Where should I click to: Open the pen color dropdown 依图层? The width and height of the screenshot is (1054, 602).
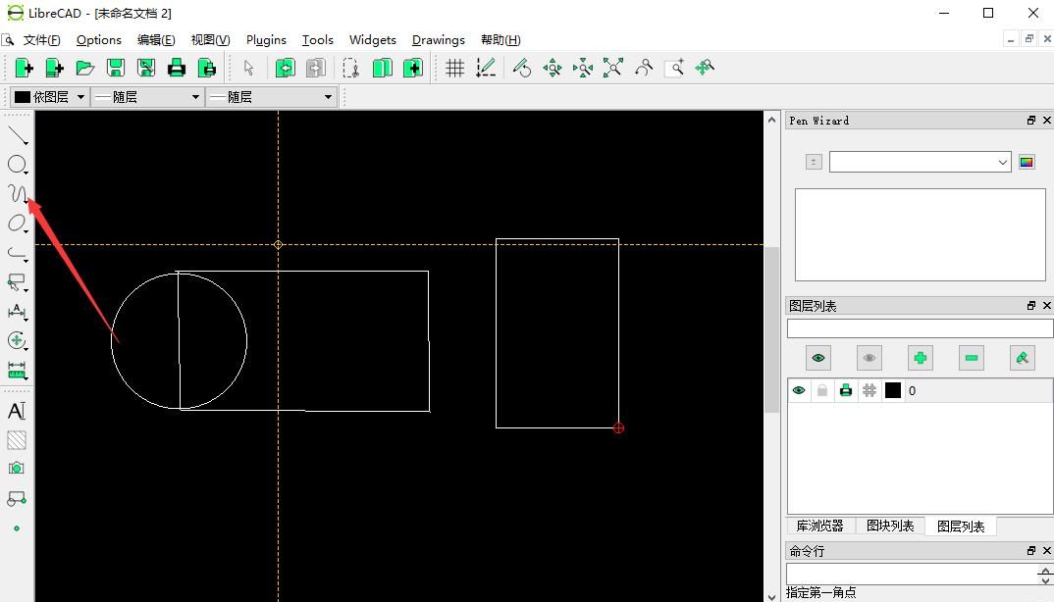[x=49, y=97]
